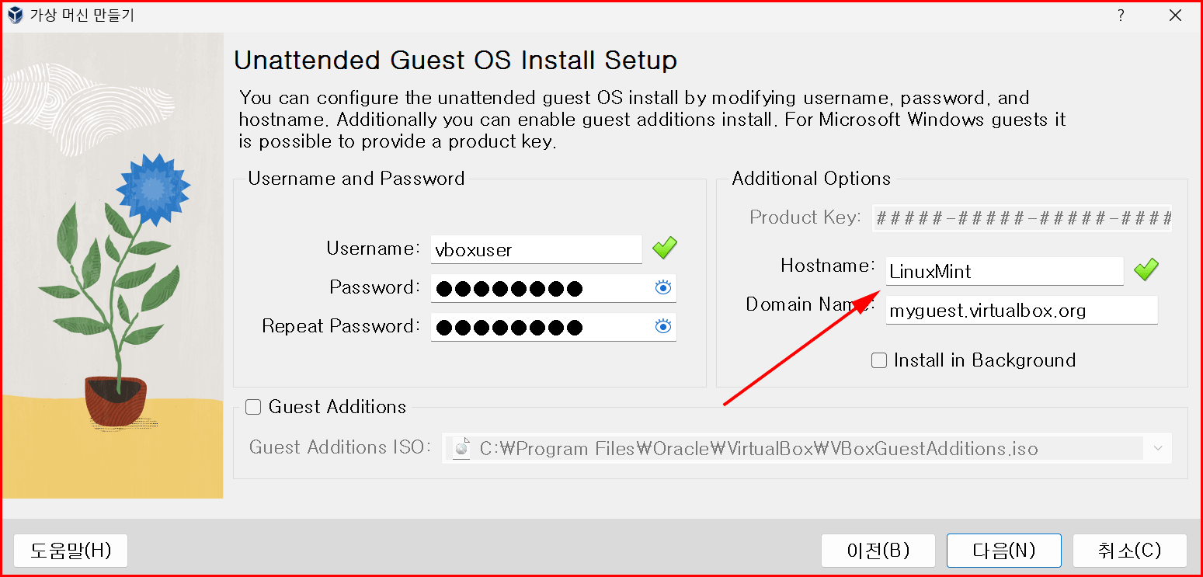Click the question mark help icon in title bar
The height and width of the screenshot is (577, 1203).
click(x=1121, y=15)
